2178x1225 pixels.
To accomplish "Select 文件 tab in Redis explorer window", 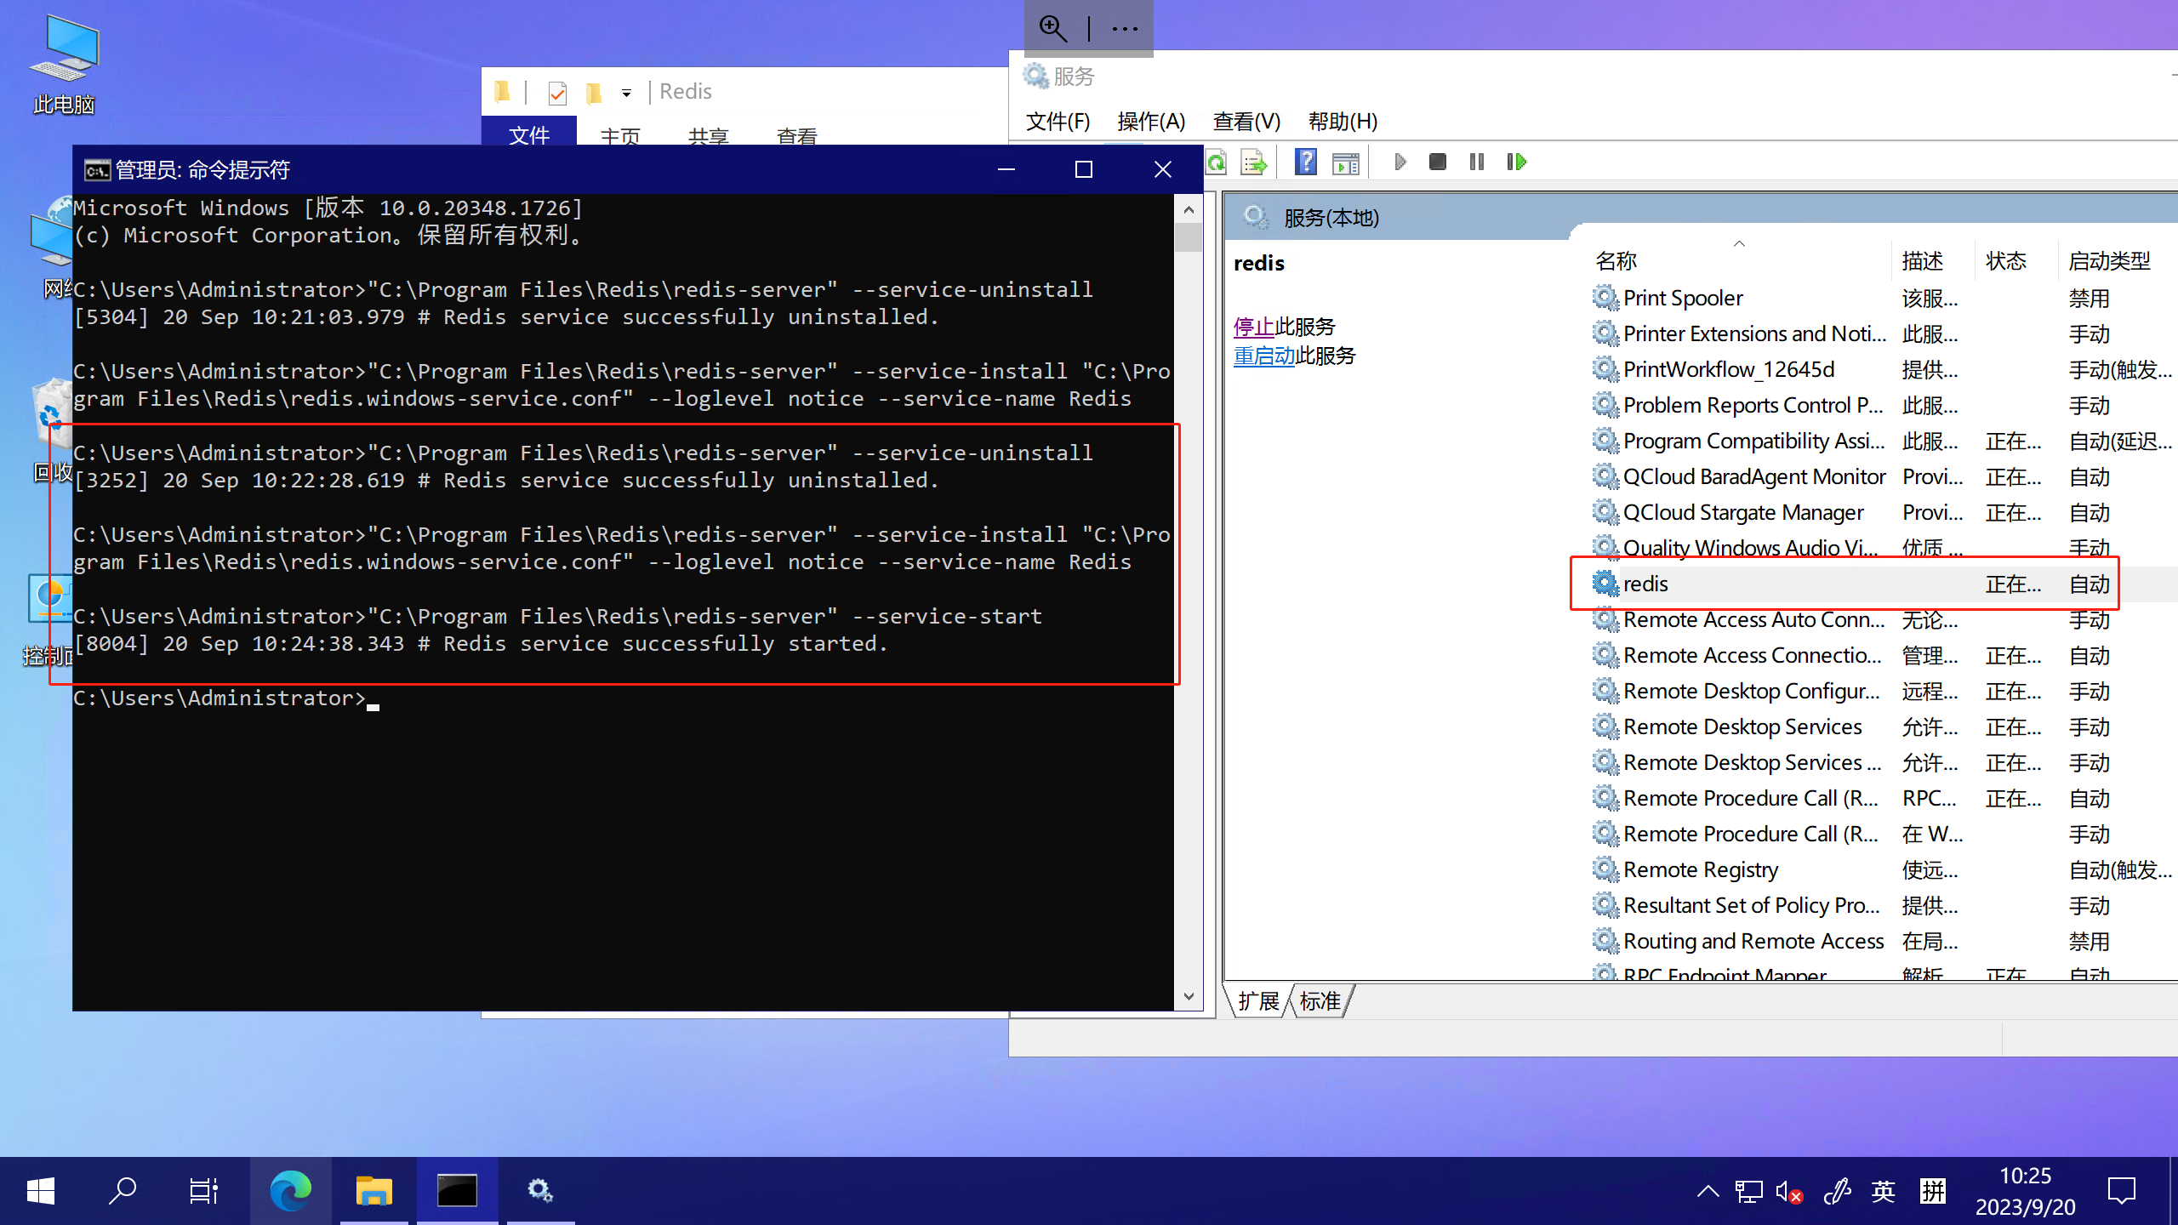I will tap(529, 133).
